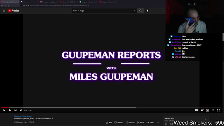Open the YouTube hamburger guide menu
The width and height of the screenshot is (224, 126).
tap(4, 11)
